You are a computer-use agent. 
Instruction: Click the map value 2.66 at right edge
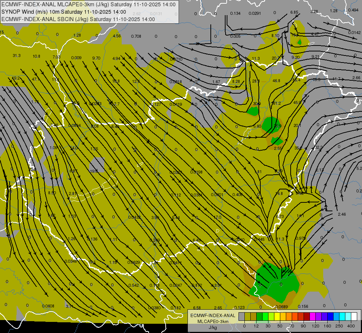[356, 78]
